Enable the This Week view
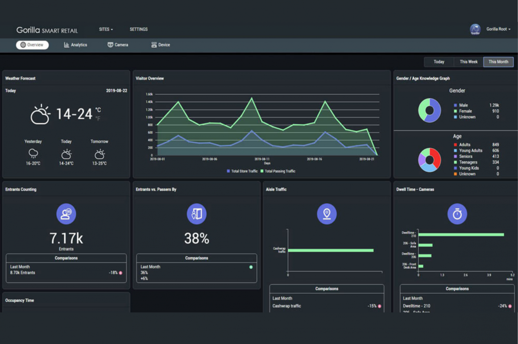The image size is (518, 344). 468,62
